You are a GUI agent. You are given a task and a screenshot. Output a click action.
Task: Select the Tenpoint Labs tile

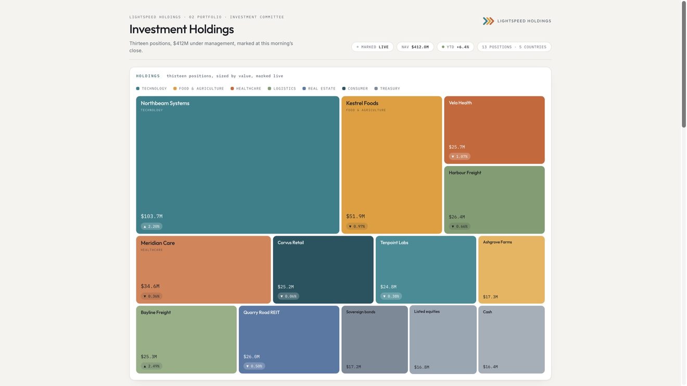(x=426, y=269)
